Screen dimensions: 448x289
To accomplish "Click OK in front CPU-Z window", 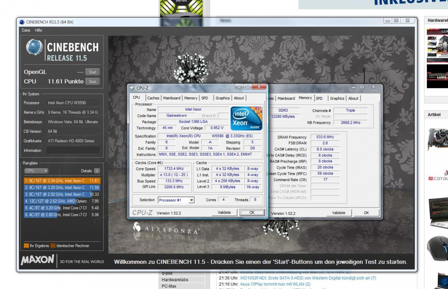I will 252,212.
